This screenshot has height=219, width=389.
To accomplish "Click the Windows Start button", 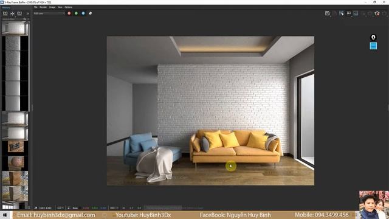I will point(5,215).
